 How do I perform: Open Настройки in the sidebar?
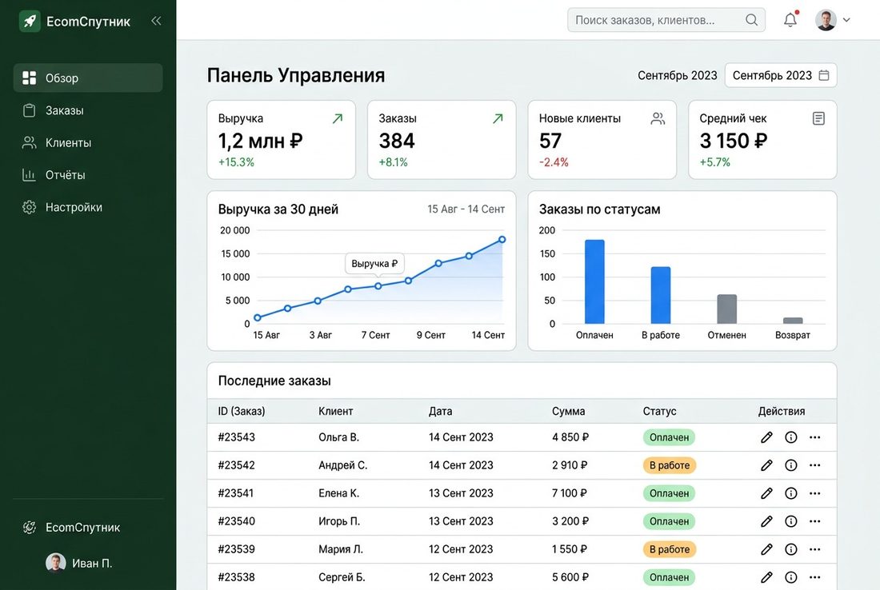pyautogui.click(x=88, y=207)
